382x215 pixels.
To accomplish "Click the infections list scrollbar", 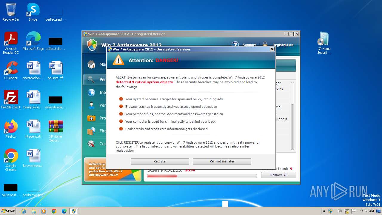I will [x=292, y=116].
